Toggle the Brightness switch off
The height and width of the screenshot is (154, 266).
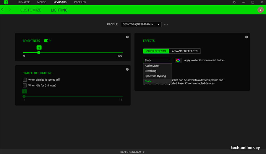tap(47, 41)
